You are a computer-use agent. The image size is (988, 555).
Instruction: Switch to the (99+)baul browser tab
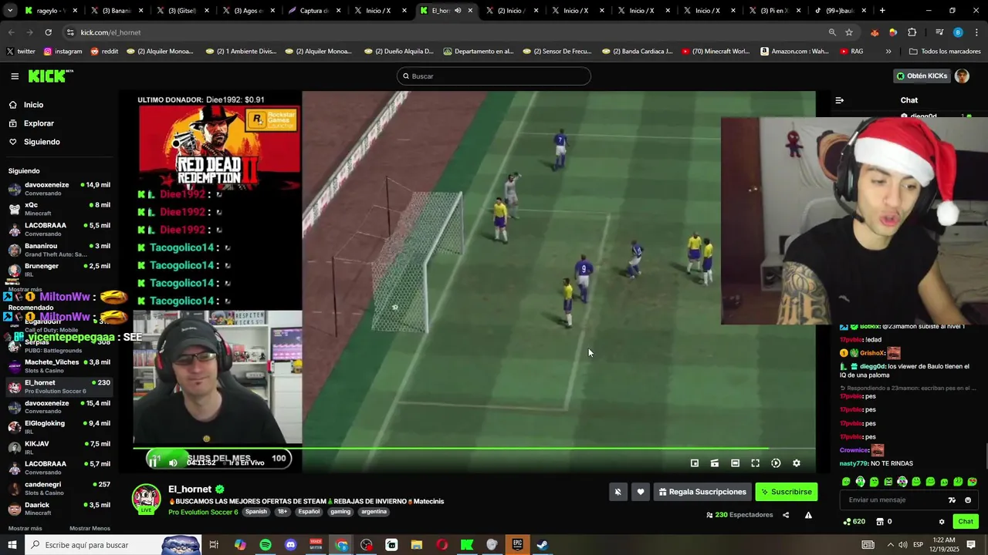coord(841,11)
